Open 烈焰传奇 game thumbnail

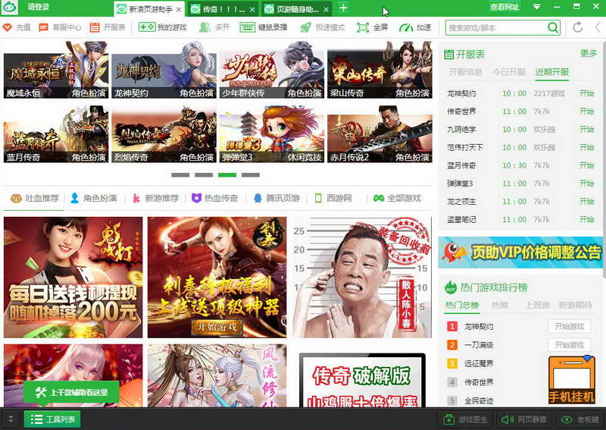point(164,134)
